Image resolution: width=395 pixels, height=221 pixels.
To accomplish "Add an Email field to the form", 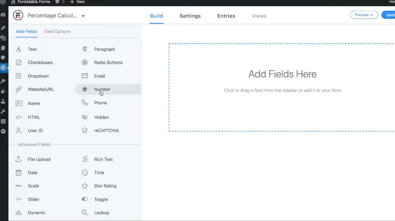I will click(x=99, y=76).
